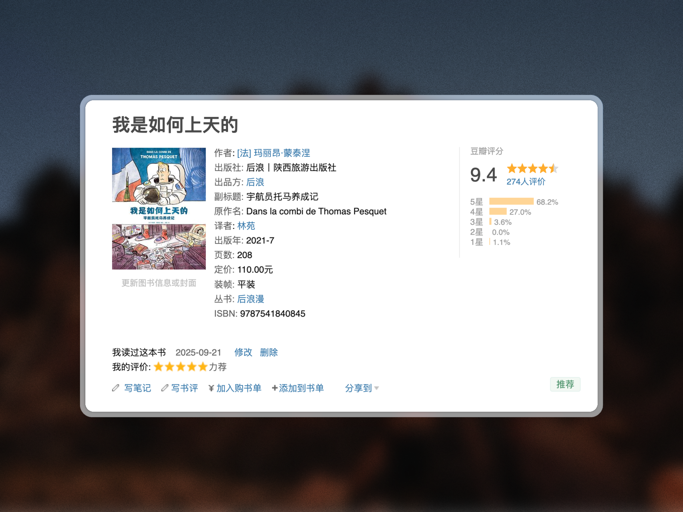Screen dimensions: 683x512
Task: Expand the 分享到 dropdown arrow
Action: [377, 388]
